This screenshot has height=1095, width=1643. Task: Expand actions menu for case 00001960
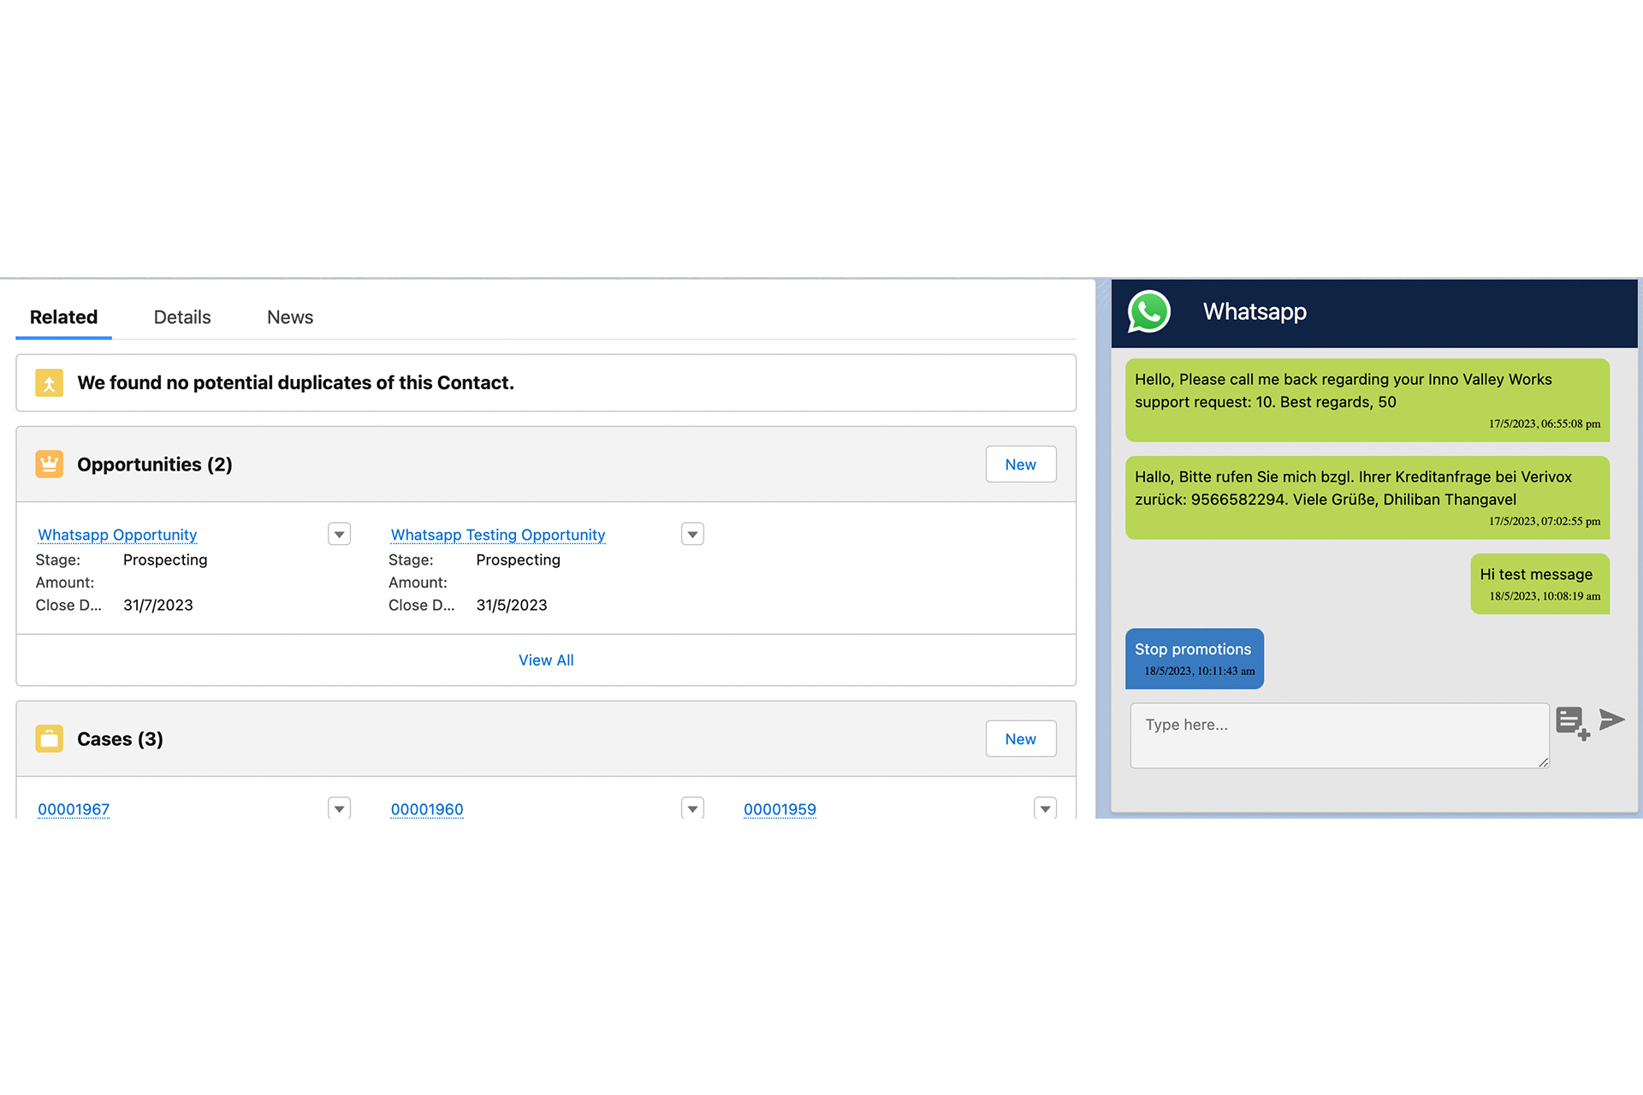point(692,808)
